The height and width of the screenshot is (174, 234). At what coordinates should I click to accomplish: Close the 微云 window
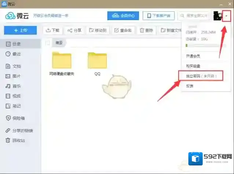(230, 4)
